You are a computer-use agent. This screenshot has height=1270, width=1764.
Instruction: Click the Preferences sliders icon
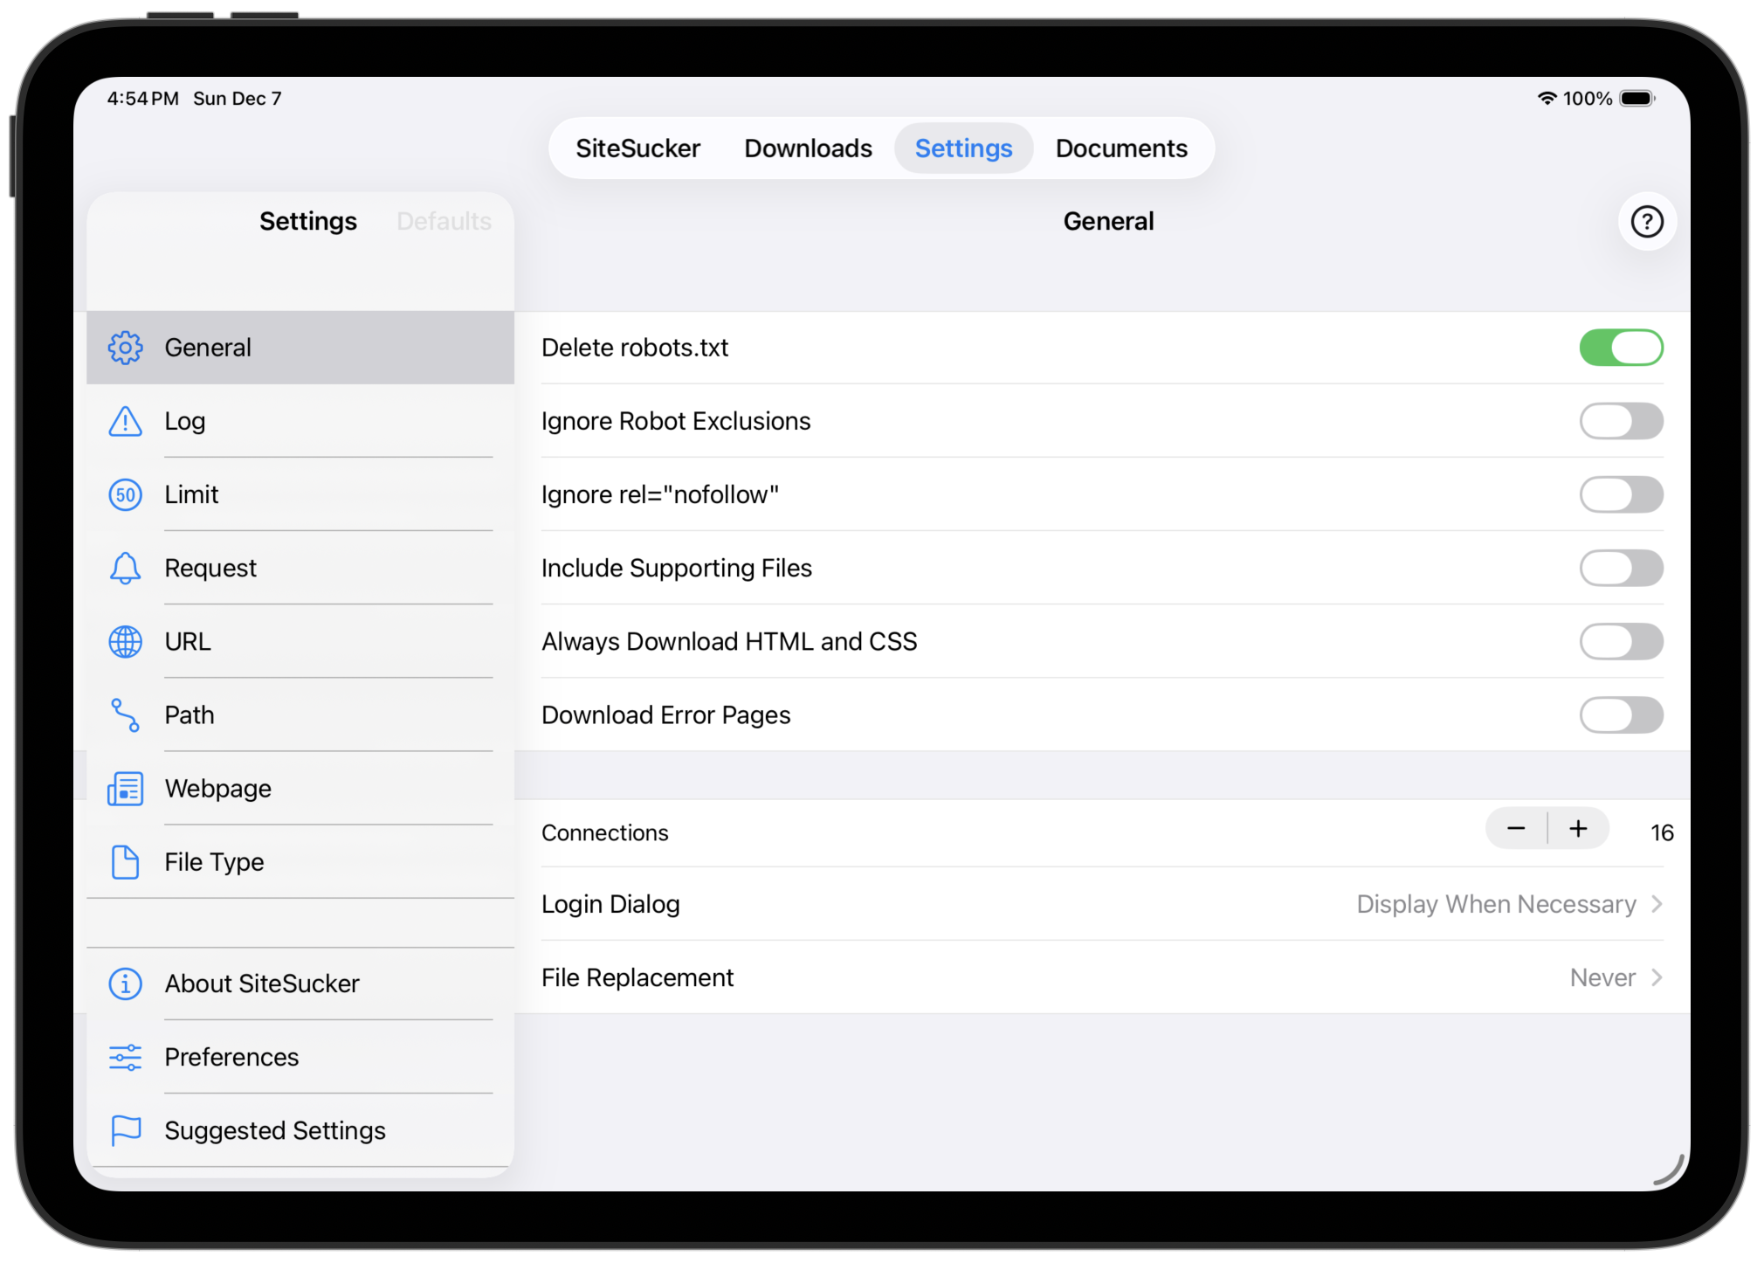[x=125, y=1057]
